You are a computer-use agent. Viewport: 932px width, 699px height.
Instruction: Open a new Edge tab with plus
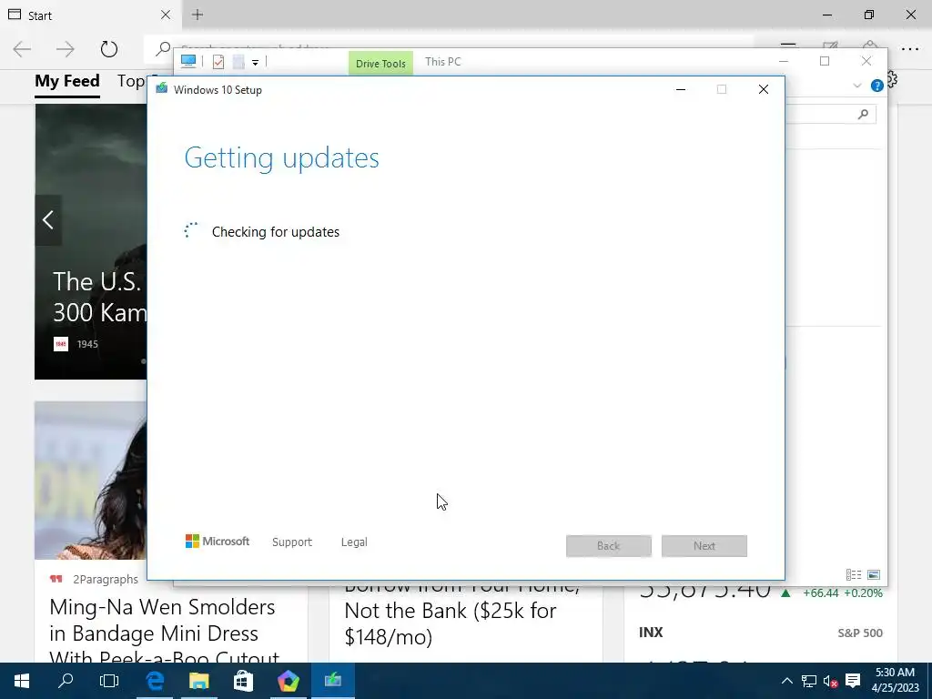click(x=198, y=15)
